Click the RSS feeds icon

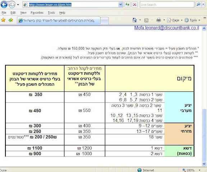146,20
